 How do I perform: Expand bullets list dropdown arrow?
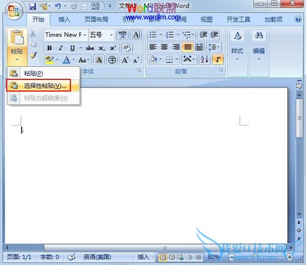[x=161, y=35]
